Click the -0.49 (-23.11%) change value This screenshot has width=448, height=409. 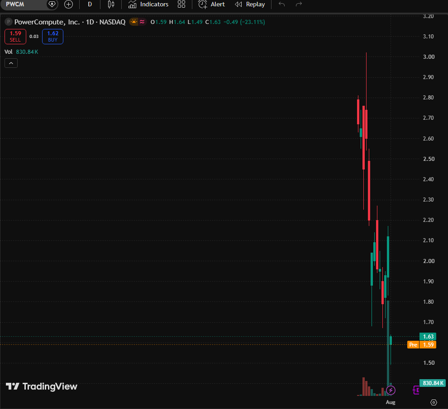pos(244,22)
